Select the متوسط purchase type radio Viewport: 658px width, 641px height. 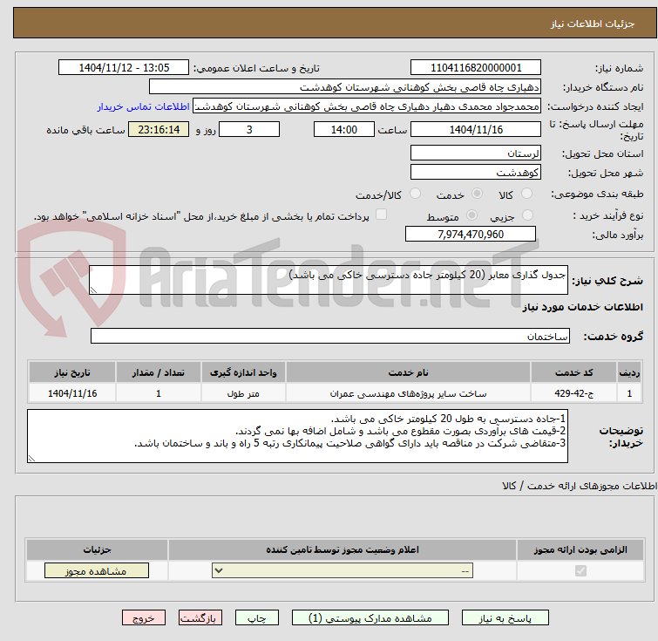(x=472, y=215)
